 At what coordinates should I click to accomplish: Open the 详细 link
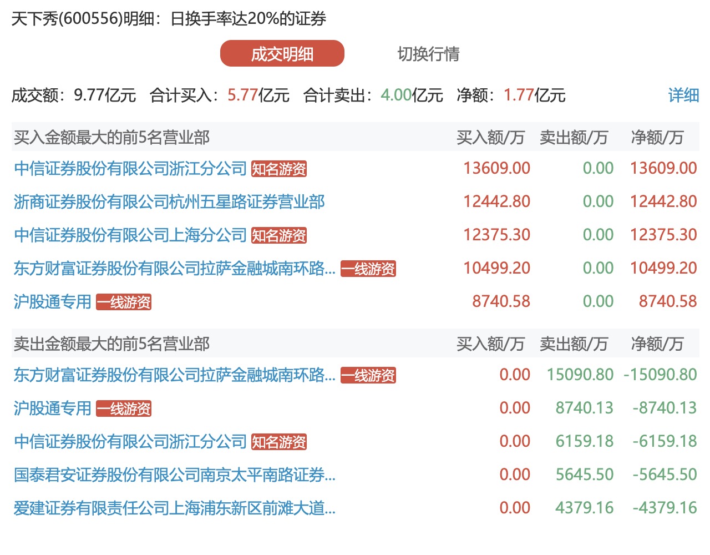coord(683,95)
